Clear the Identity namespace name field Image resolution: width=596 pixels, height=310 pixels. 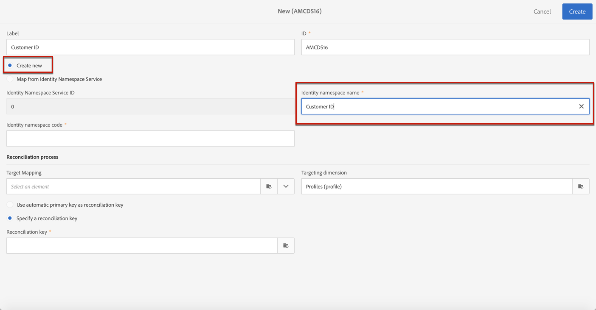pyautogui.click(x=581, y=107)
